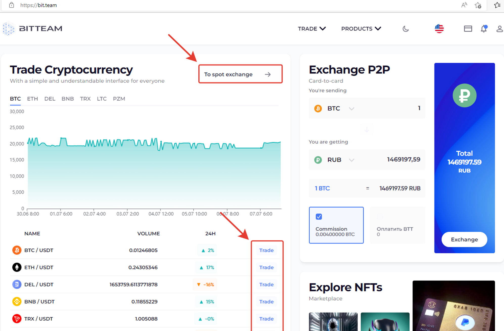The image size is (504, 331).
Task: Click the VOLUME column header
Action: point(148,234)
